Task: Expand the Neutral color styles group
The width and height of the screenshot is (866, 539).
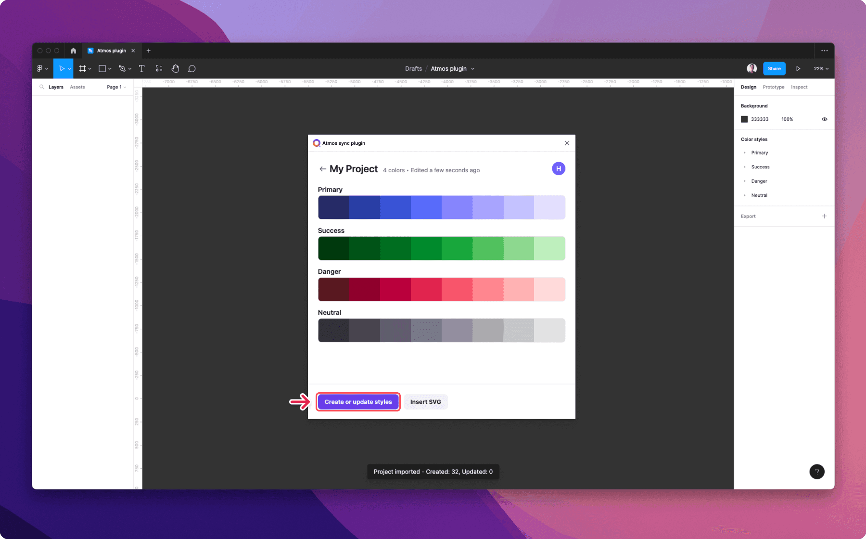Action: click(x=745, y=195)
